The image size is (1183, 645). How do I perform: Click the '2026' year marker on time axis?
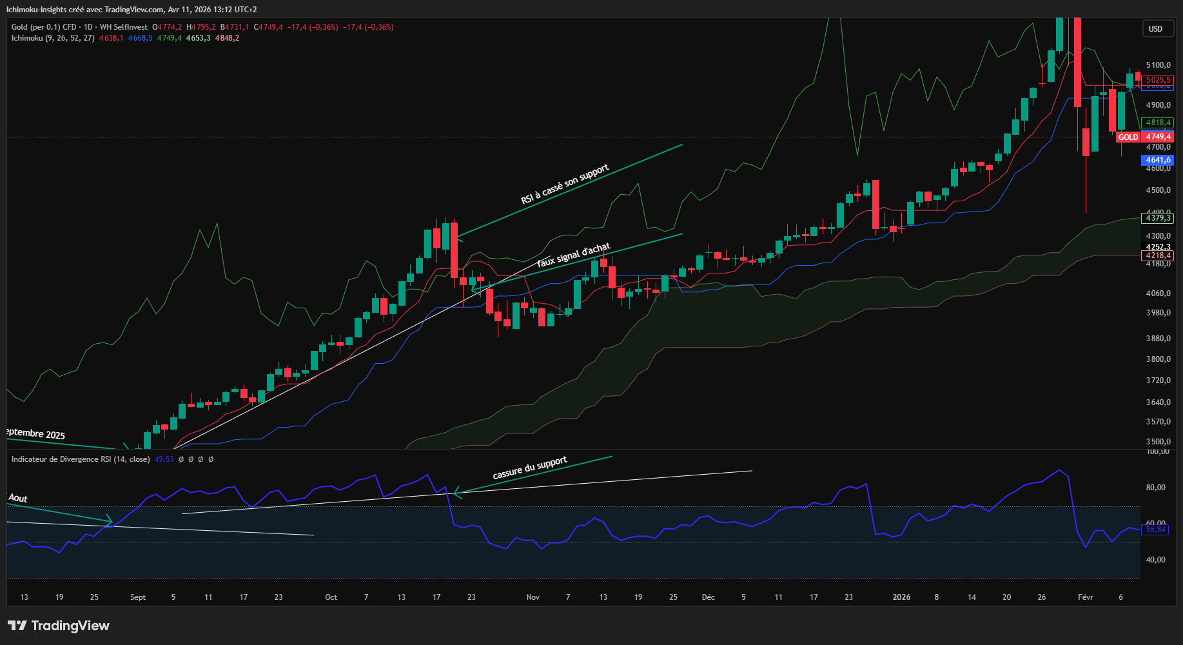(901, 597)
